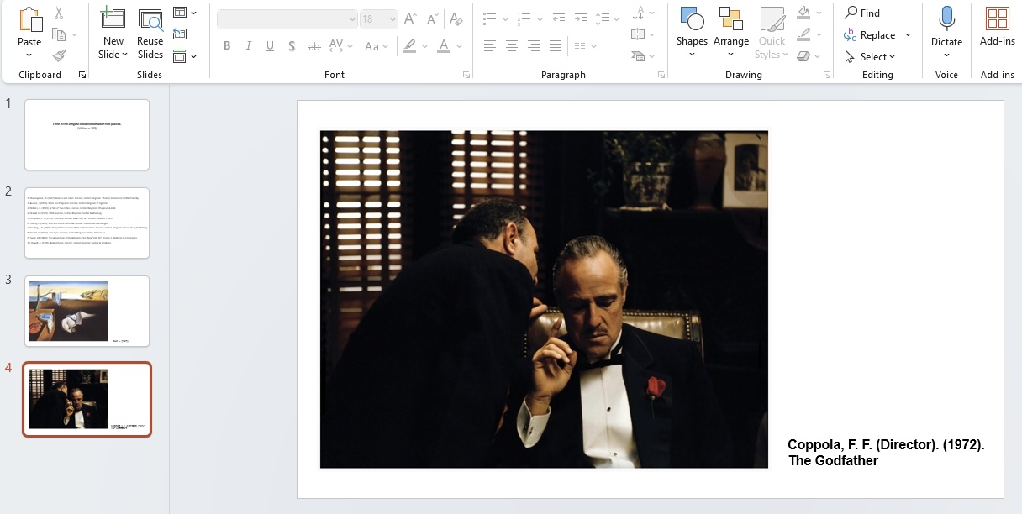Open the Select dropdown menu

click(871, 56)
